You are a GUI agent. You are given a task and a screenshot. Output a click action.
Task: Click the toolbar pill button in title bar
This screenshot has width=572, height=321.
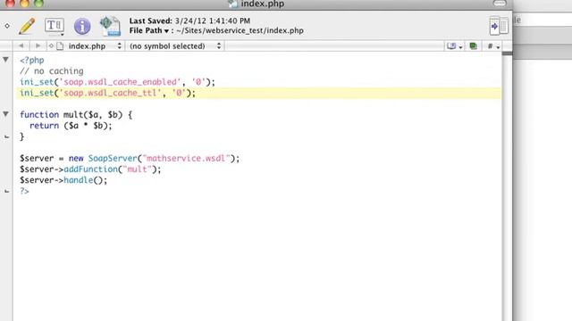(500, 3)
